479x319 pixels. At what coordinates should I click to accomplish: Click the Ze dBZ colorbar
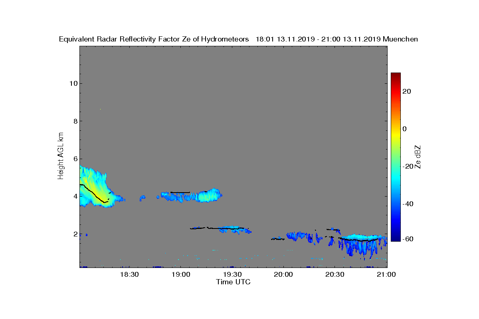pyautogui.click(x=396, y=157)
